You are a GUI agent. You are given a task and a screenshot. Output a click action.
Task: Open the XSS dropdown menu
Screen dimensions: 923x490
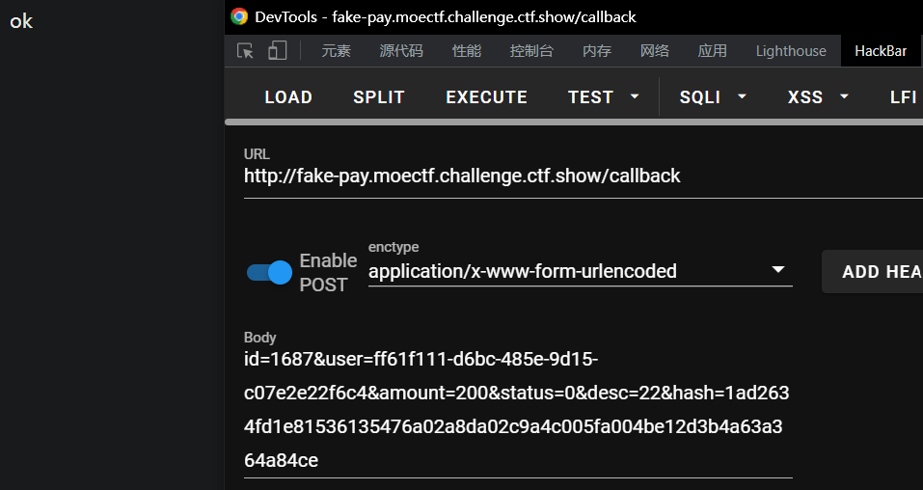(x=818, y=96)
